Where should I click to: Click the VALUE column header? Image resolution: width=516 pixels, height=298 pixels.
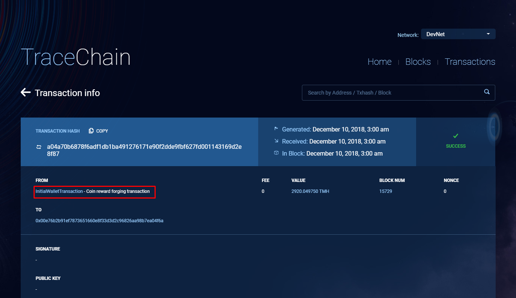299,180
